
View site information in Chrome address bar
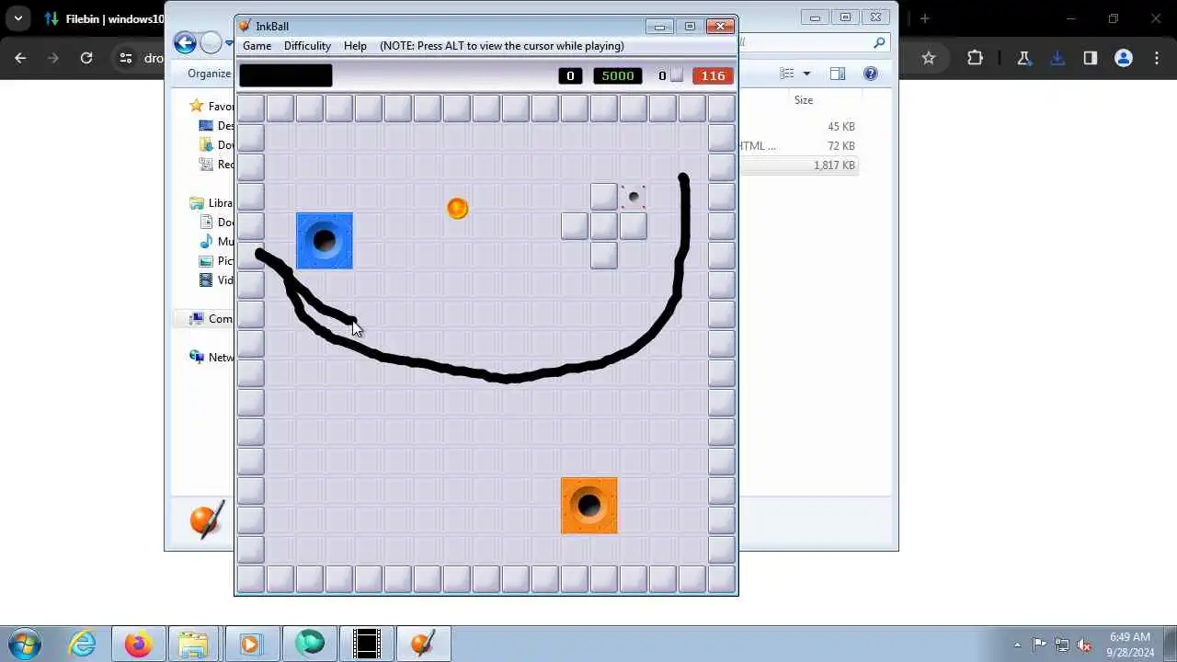126,58
